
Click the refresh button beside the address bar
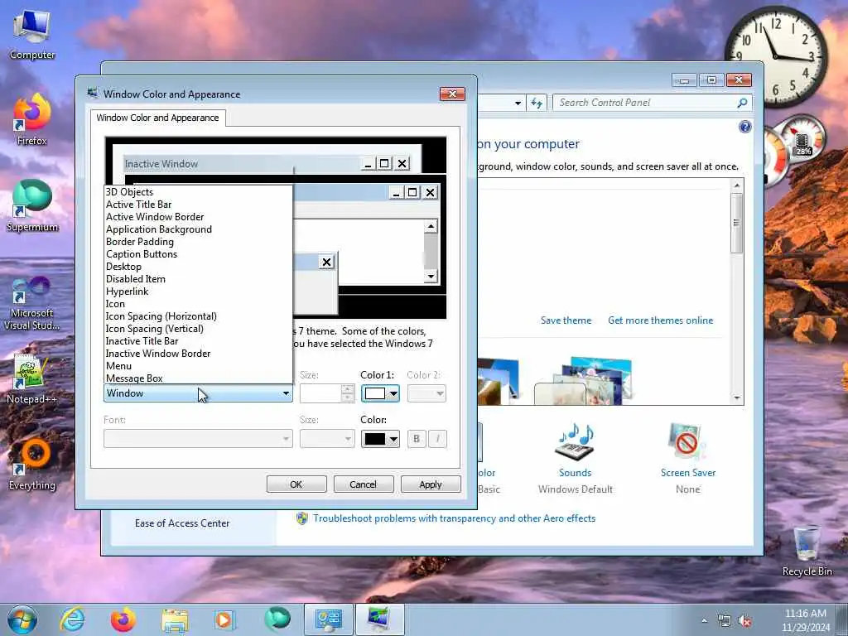pos(537,103)
